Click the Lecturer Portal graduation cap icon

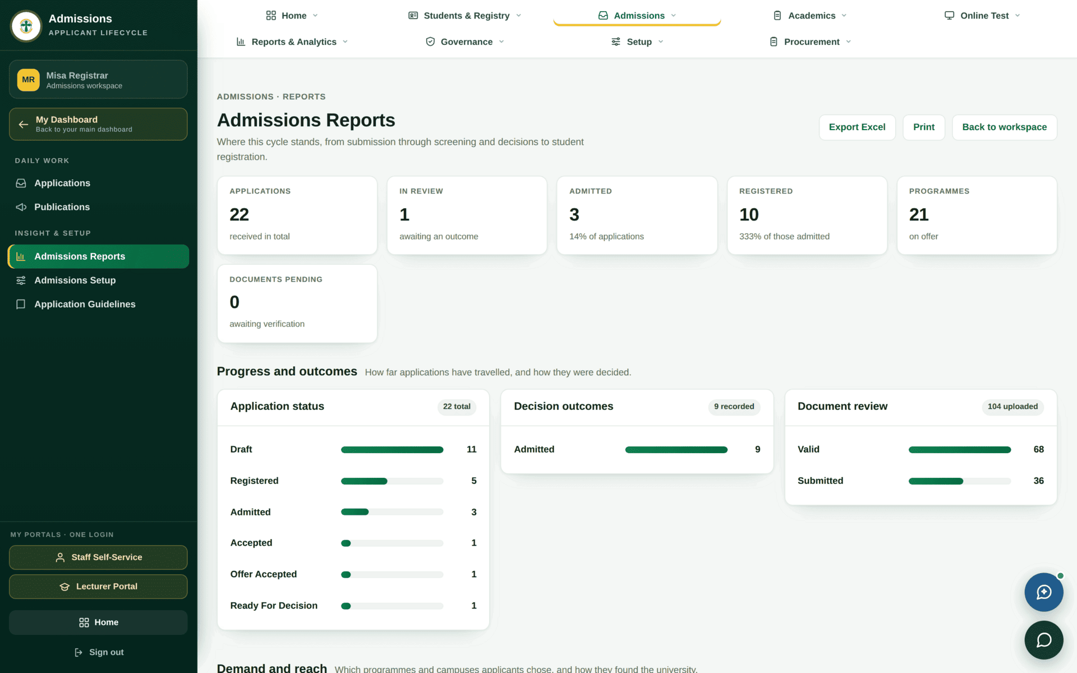point(65,587)
